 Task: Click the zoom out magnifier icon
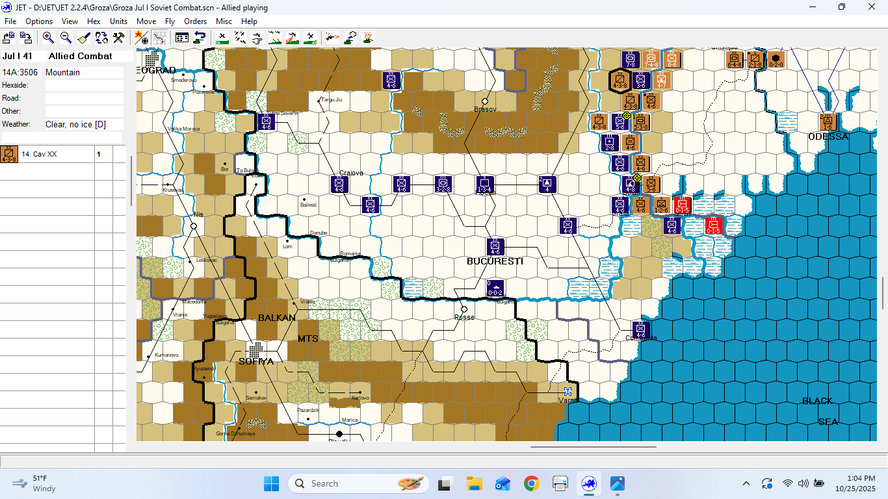[x=66, y=38]
